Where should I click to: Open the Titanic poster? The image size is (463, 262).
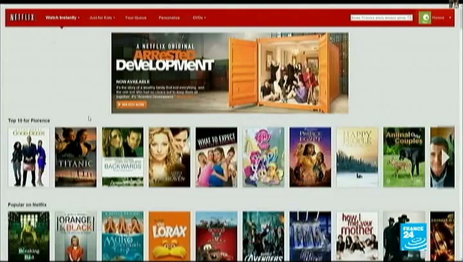point(76,157)
